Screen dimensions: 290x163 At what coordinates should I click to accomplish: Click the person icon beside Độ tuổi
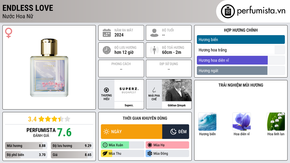click(x=154, y=33)
